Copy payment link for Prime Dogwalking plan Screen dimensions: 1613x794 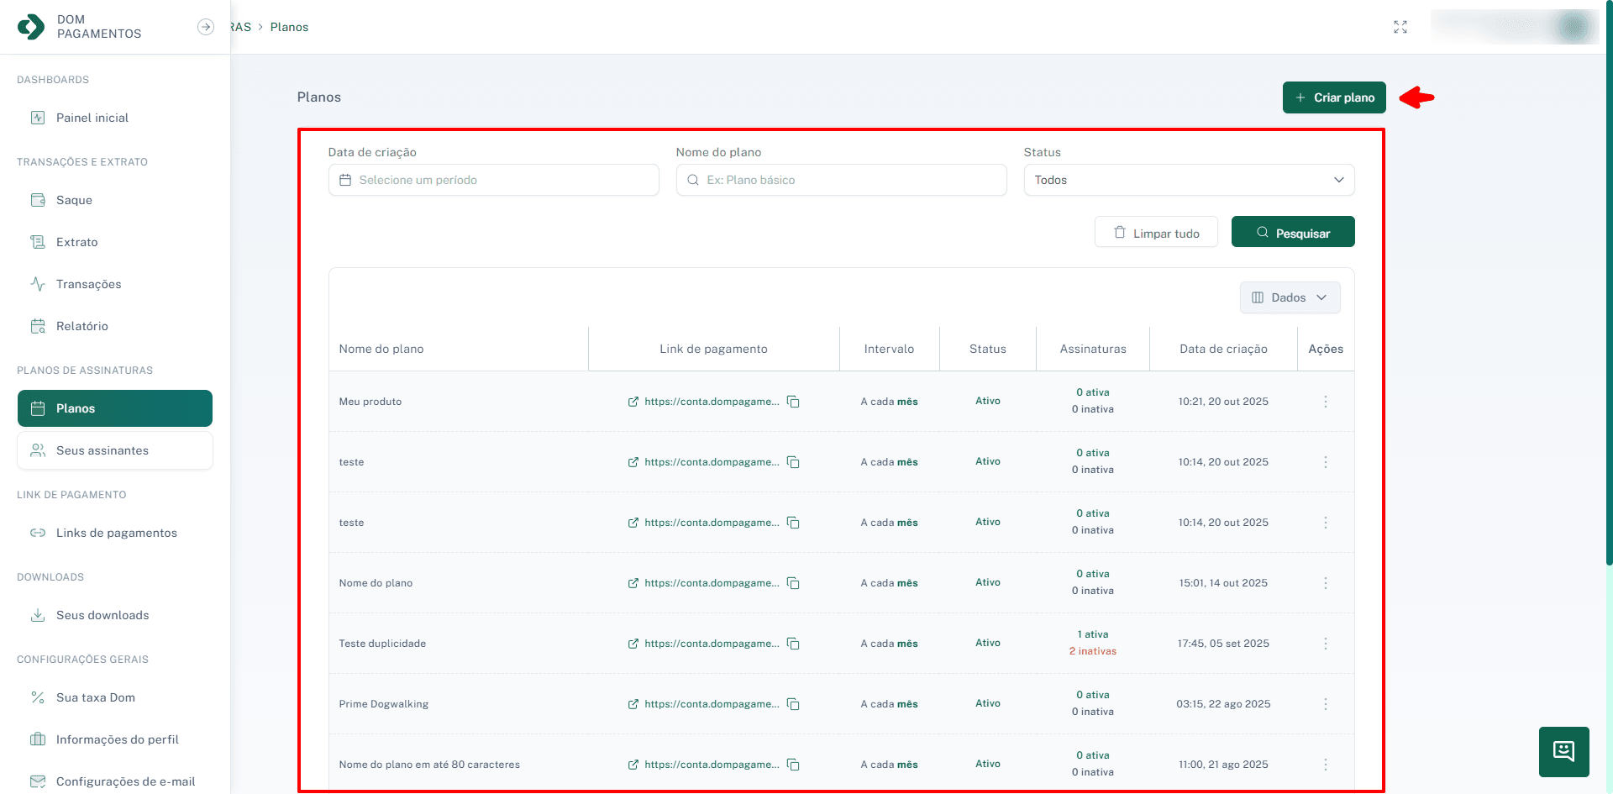coord(793,704)
